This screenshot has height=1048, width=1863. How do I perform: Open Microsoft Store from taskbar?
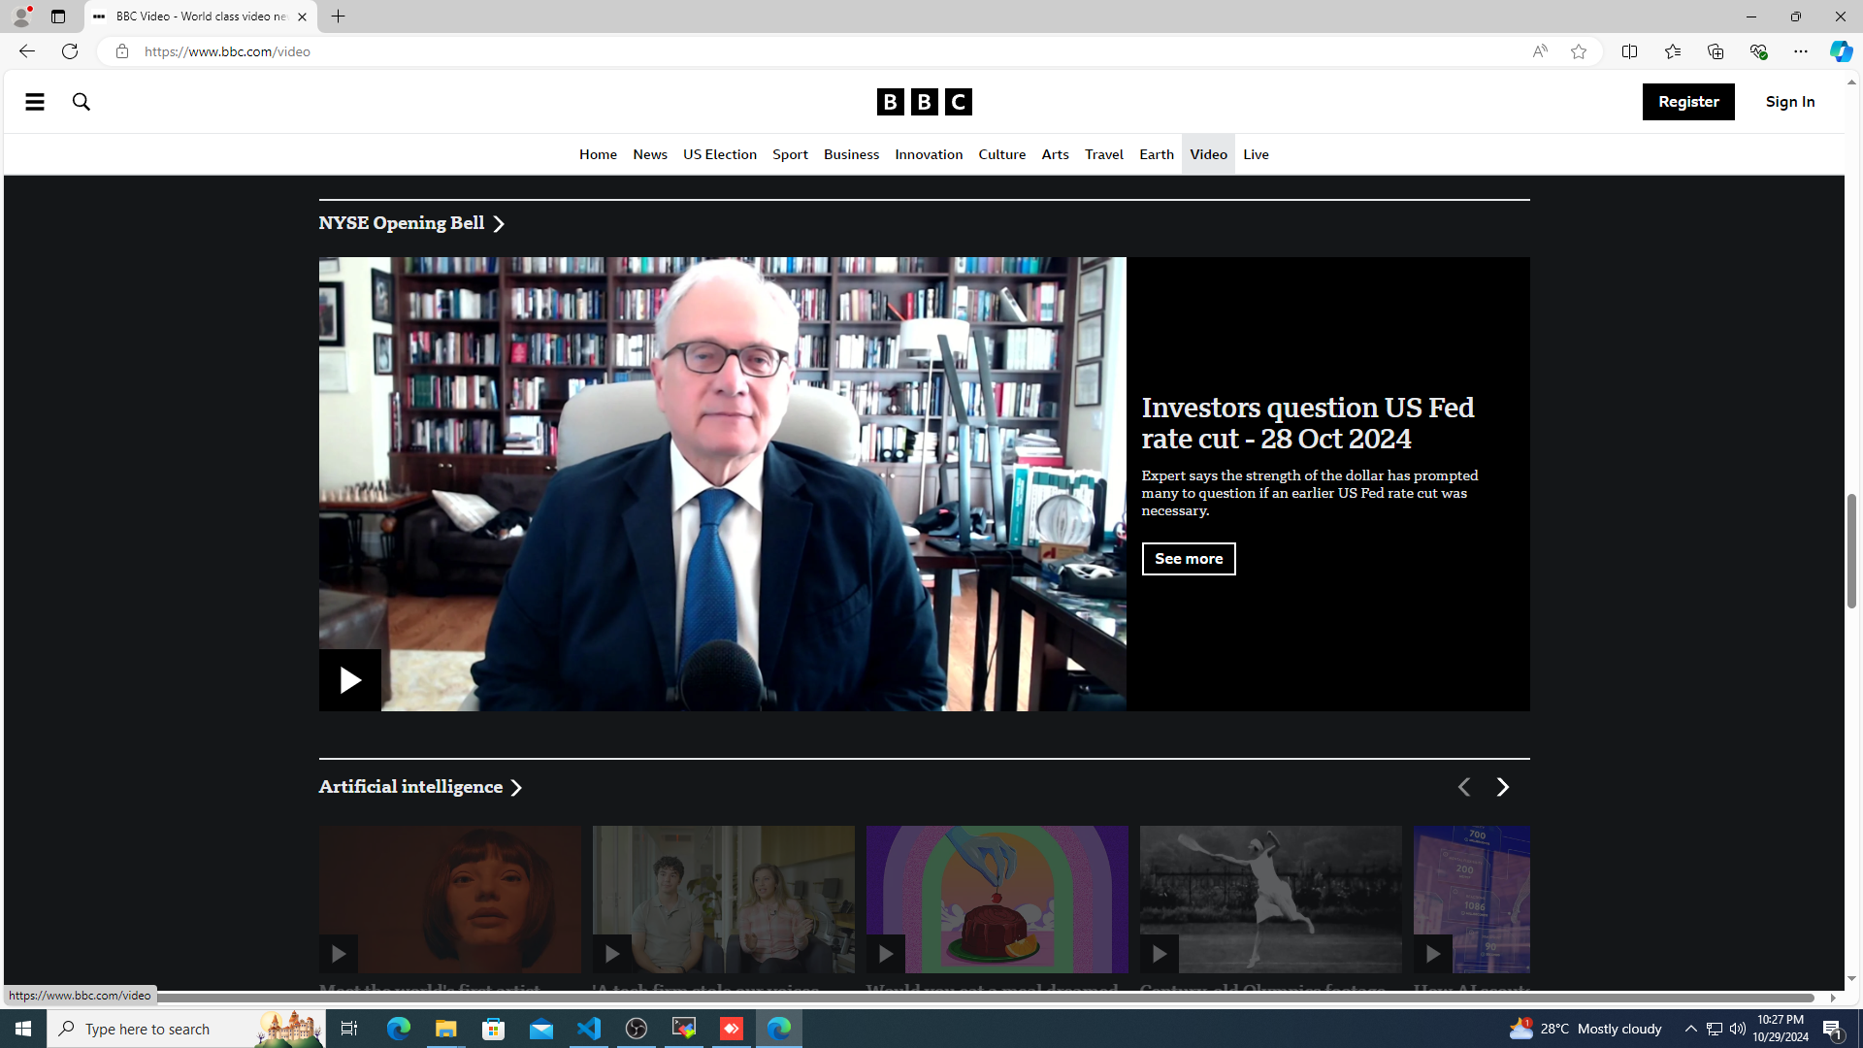[x=494, y=1029]
